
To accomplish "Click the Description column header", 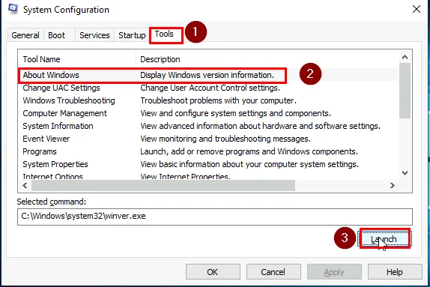I will pyautogui.click(x=267, y=59).
